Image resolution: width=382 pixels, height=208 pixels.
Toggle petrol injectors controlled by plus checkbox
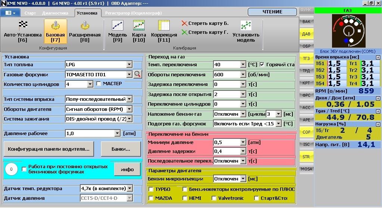185,189
